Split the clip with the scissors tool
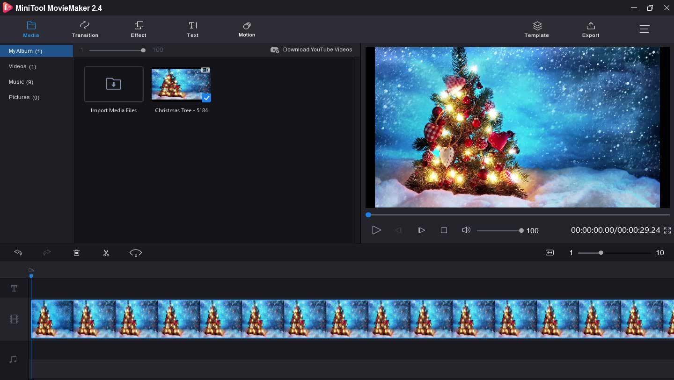Viewport: 674px width, 380px height. click(x=106, y=252)
